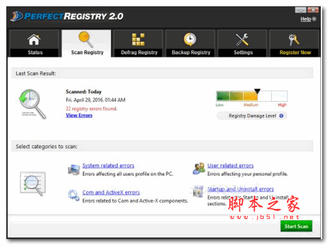329x246 pixels.
Task: Click the User related errors people icon
Action: (x=199, y=168)
